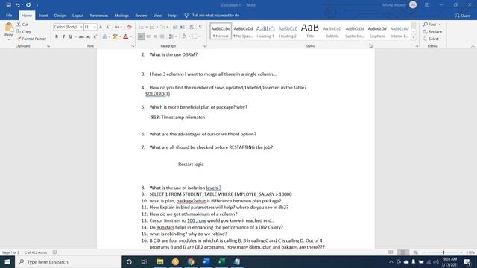Screen dimensions: 477x268
Task: Apply strikethrough to the selected text
Action: [81, 36]
